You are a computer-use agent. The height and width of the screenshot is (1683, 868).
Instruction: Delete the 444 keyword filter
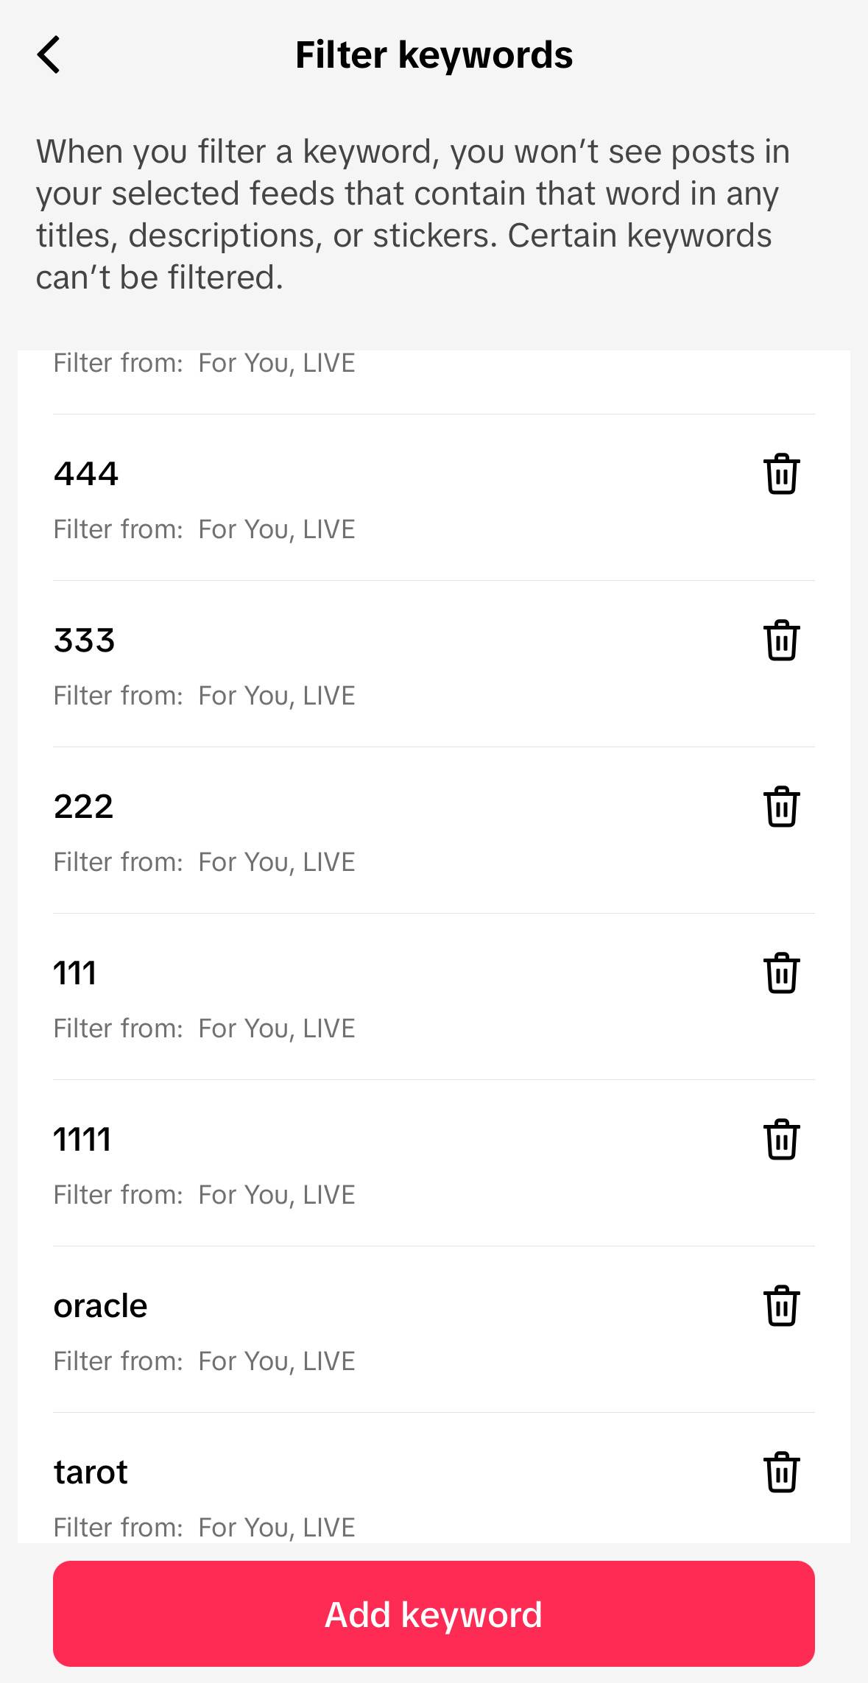[x=781, y=473]
